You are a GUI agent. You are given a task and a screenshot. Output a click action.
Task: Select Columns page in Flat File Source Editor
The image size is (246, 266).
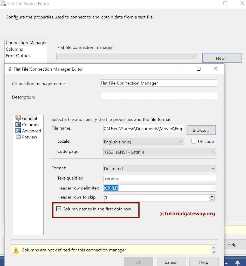pos(14,49)
